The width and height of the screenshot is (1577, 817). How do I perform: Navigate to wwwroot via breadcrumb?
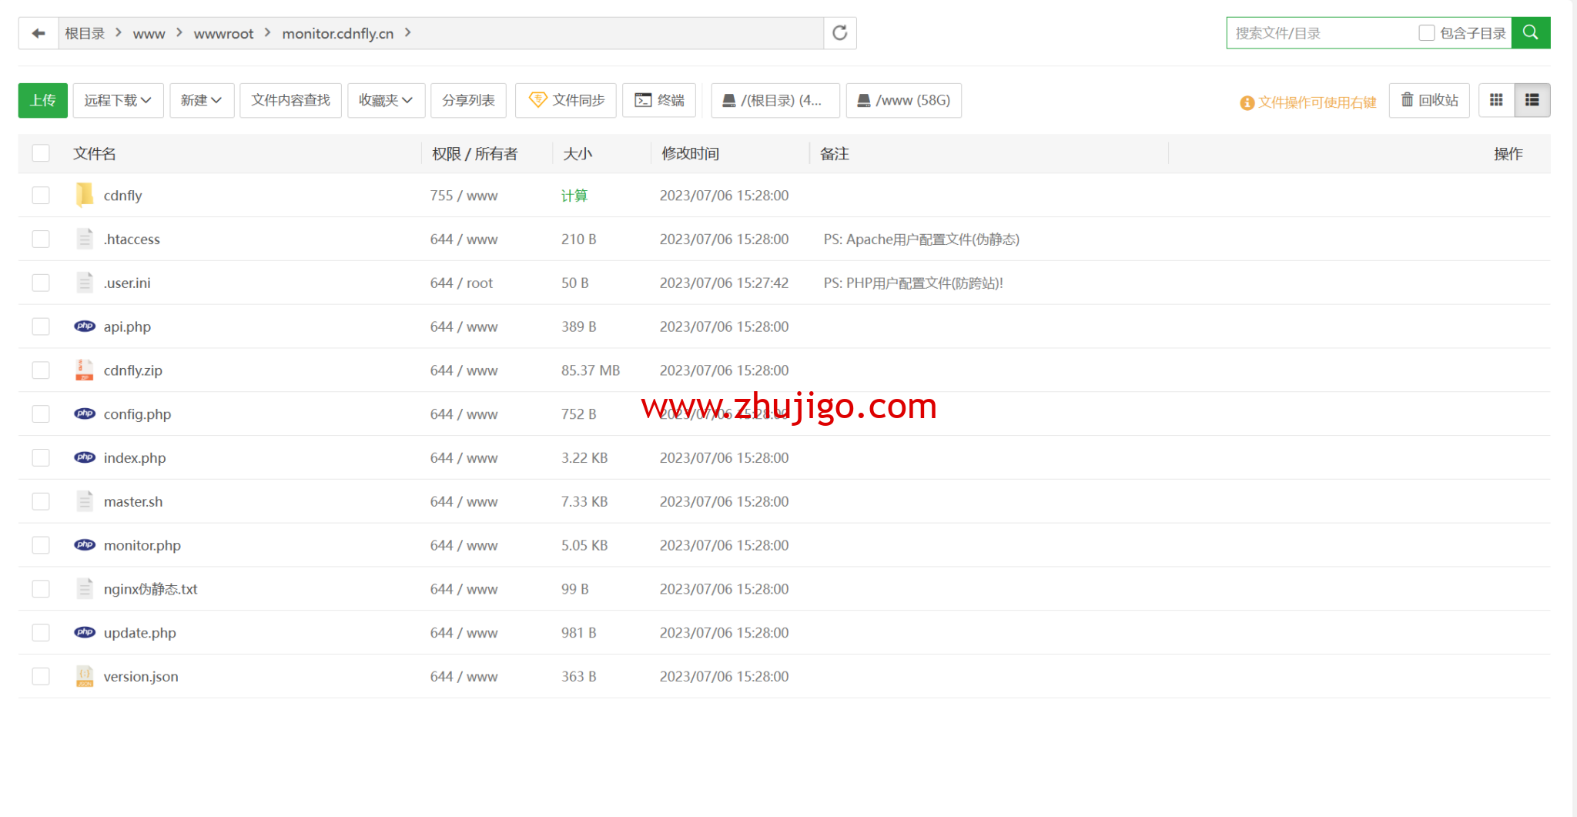point(223,33)
